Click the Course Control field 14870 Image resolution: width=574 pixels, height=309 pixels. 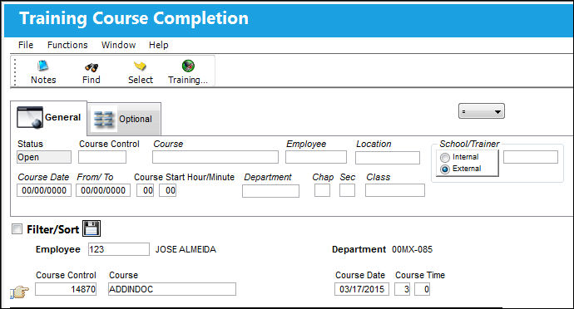[66, 289]
